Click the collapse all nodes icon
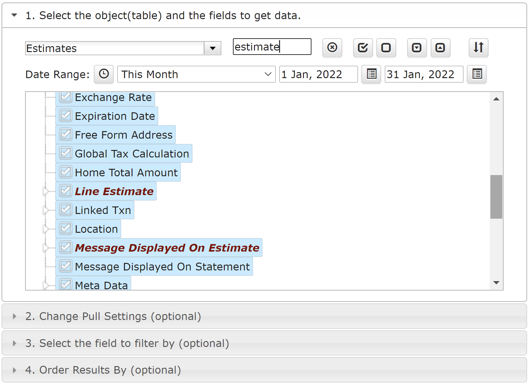The height and width of the screenshot is (384, 529). pos(440,48)
